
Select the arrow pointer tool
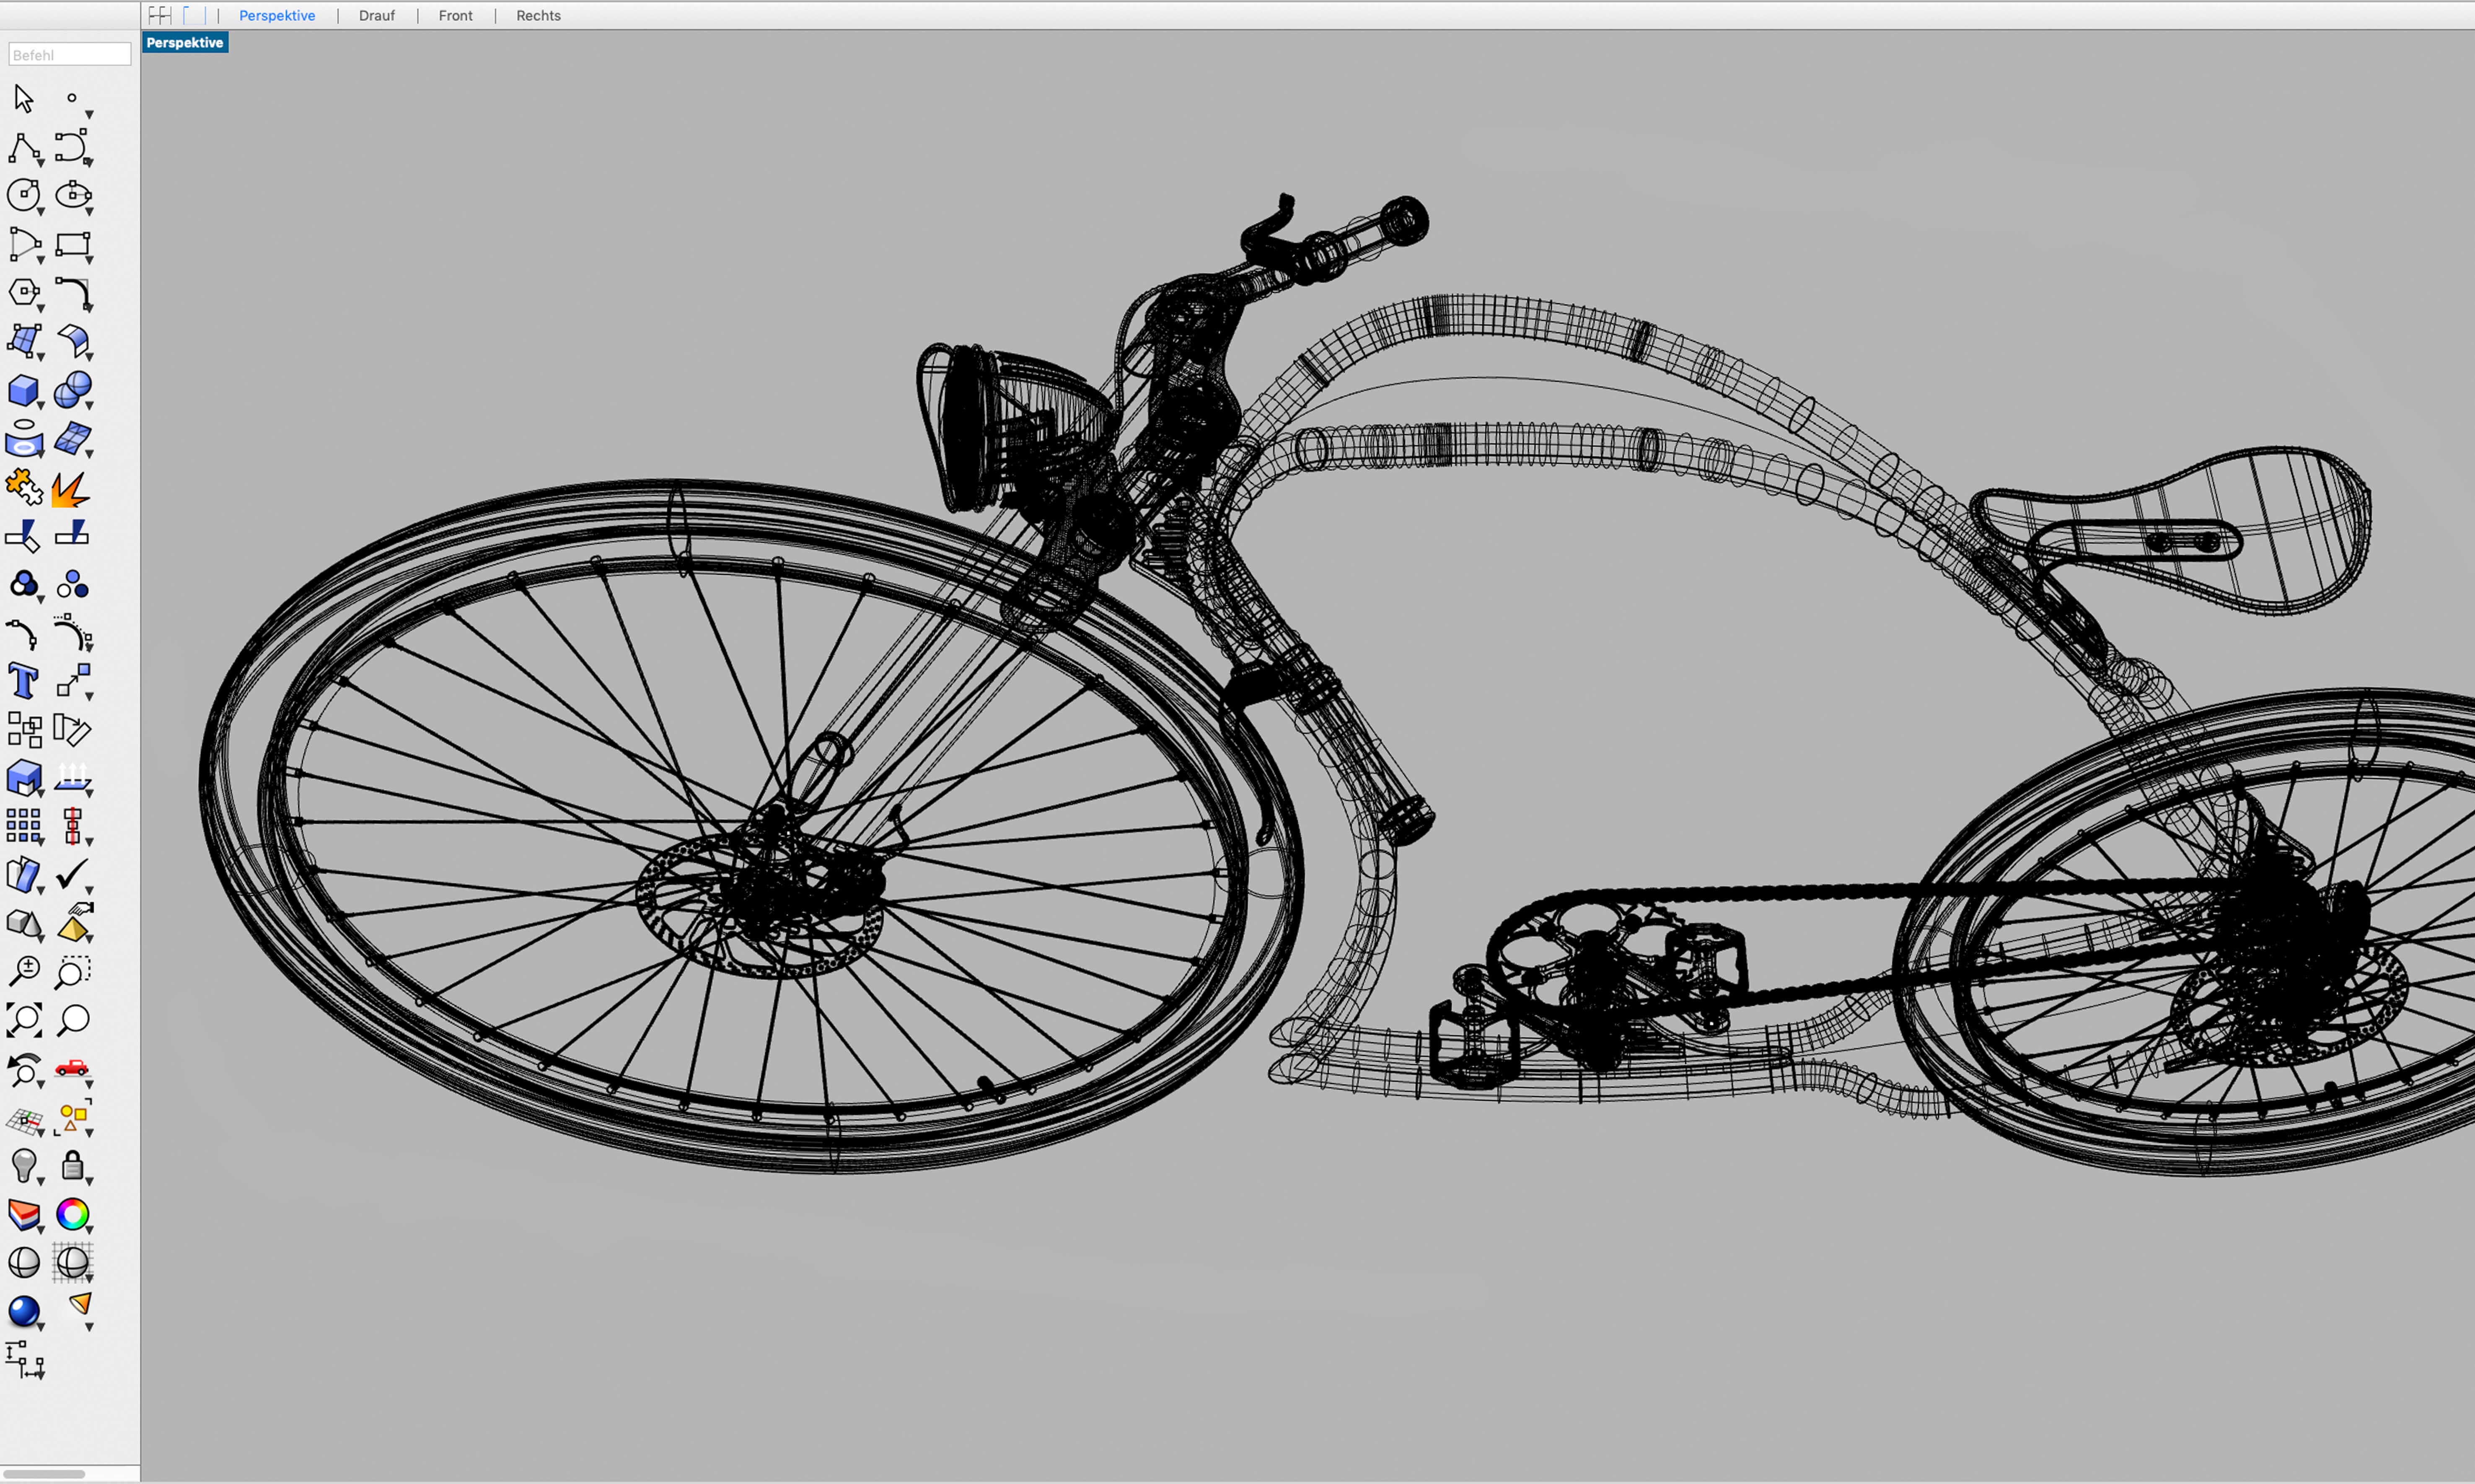[24, 99]
